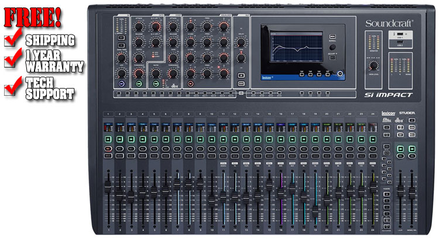Click the checkmark beside 1 YEAR WARRANTY
The height and width of the screenshot is (240, 439).
tap(13, 58)
